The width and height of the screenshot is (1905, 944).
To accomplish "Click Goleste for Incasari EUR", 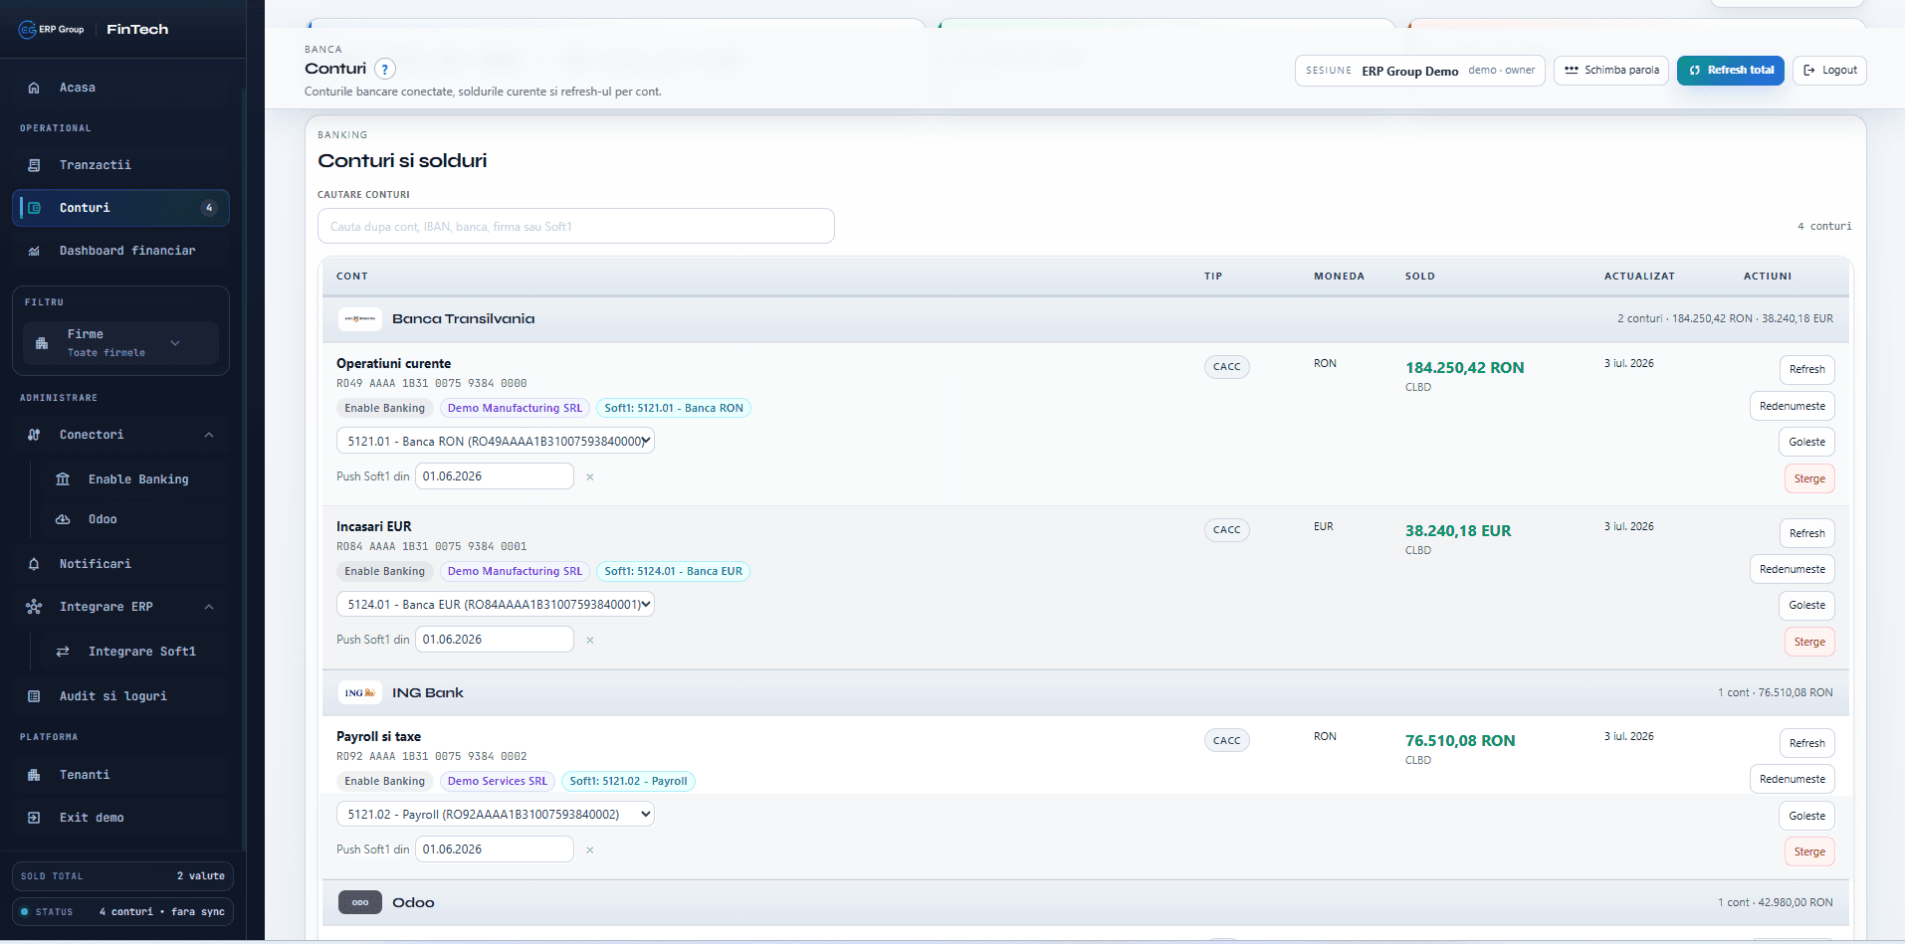I will (1806, 605).
